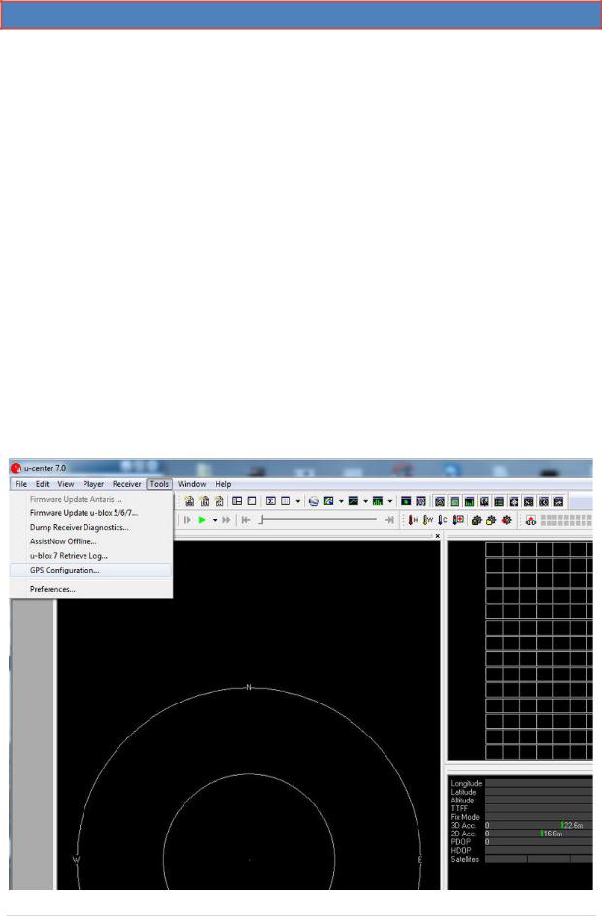
Task: Select the two-pane window layout icon
Action: [x=251, y=502]
